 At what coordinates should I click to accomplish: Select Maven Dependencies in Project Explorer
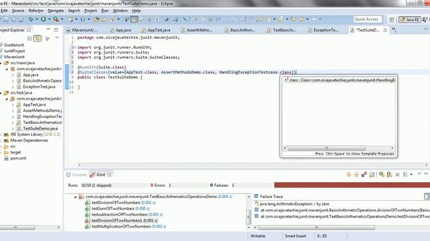(x=29, y=141)
